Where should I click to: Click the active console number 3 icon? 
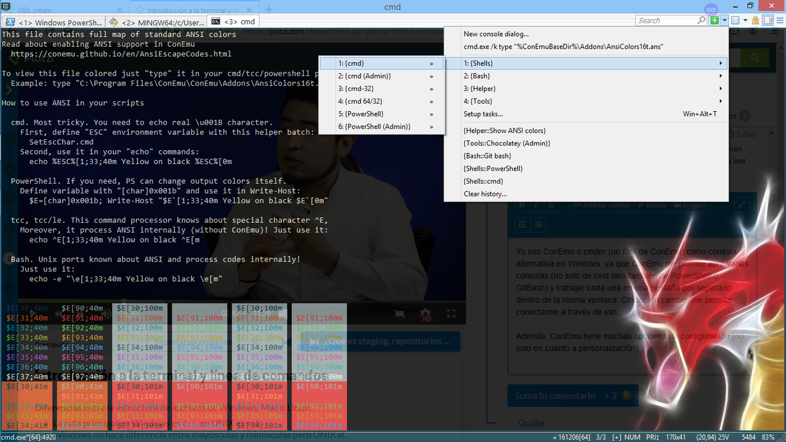pos(736,20)
